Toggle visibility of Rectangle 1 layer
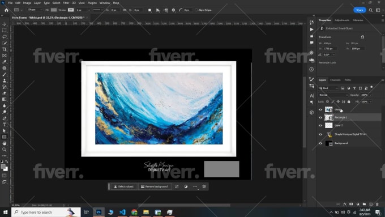The height and width of the screenshot is (217, 385). (320, 117)
